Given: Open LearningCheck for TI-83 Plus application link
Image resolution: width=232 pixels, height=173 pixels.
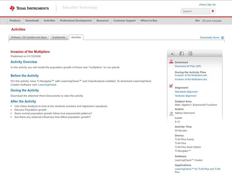Looking at the screenshot, I should click(197, 170).
